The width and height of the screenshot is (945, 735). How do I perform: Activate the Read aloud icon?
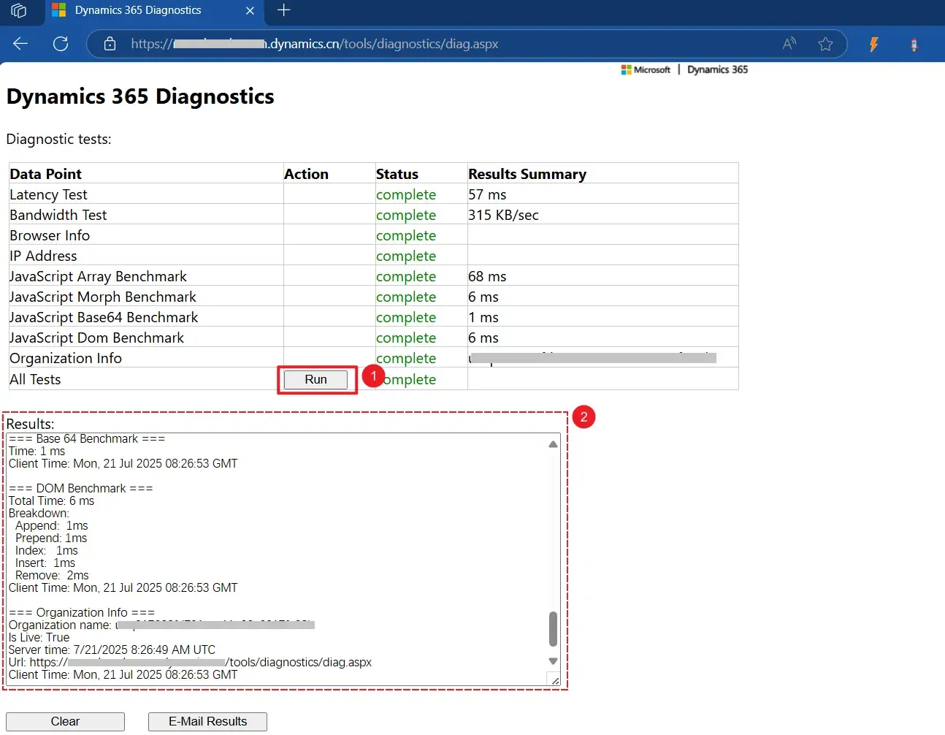point(789,44)
